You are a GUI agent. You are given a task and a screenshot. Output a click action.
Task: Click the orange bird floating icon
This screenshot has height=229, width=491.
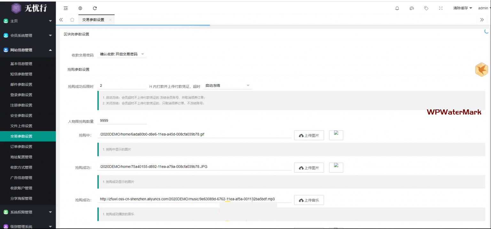tap(481, 70)
